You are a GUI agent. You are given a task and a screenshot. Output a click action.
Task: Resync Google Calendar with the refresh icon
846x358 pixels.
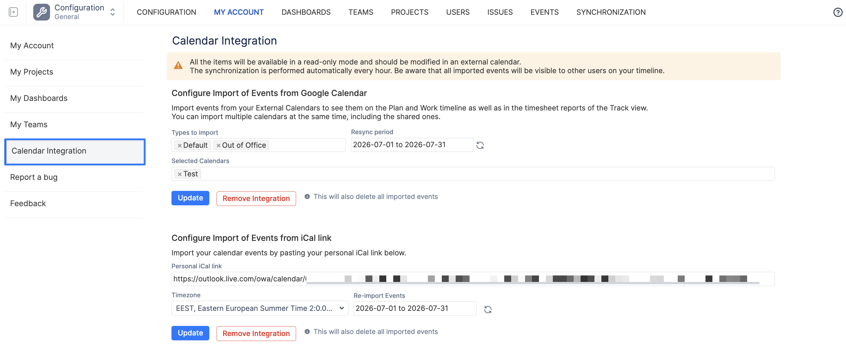pyautogui.click(x=480, y=145)
